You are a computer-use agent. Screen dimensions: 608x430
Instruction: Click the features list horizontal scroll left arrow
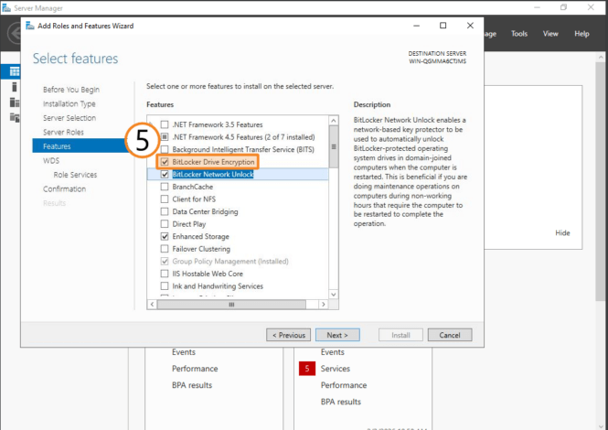click(x=152, y=305)
